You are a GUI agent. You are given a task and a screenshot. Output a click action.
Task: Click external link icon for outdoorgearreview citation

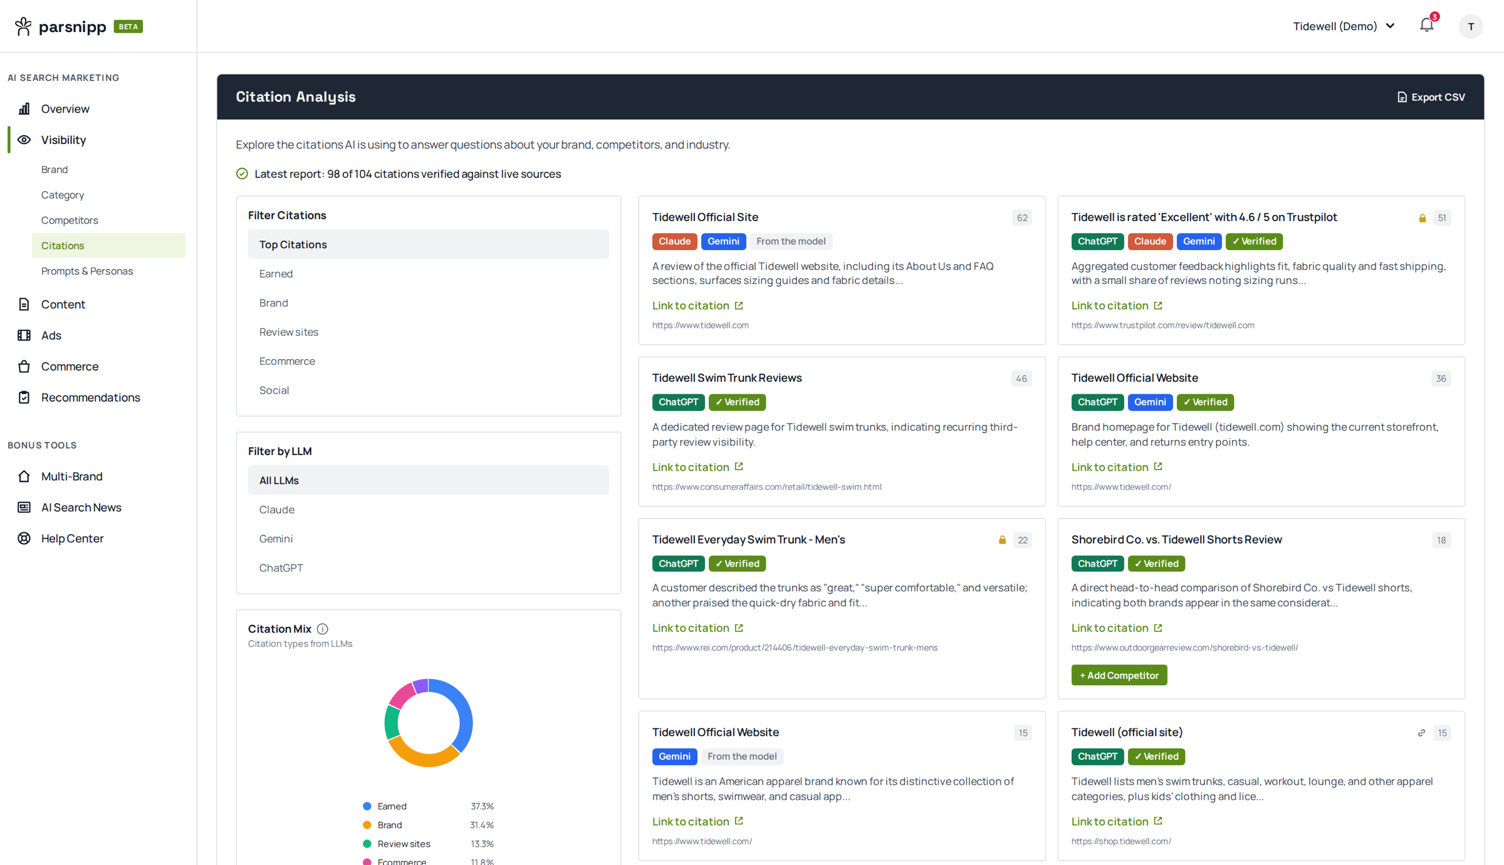click(1158, 627)
